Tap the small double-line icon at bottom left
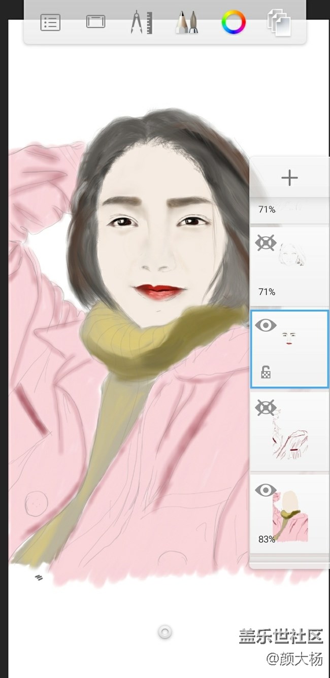Screen dimensions: 330x678 click(39, 578)
